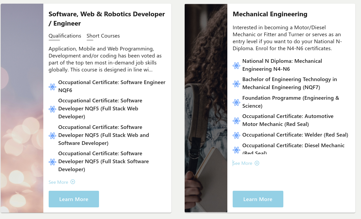This screenshot has height=219, width=361.
Task: Open Software Developer NQF5 (Full Stack Web Developer)
Action: coord(100,109)
